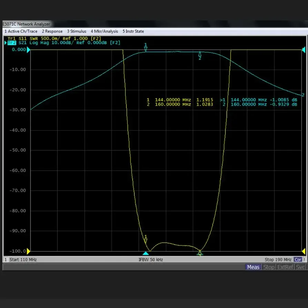Toggle the Meas status indicator
The height and width of the screenshot is (308, 308).
coord(253,267)
